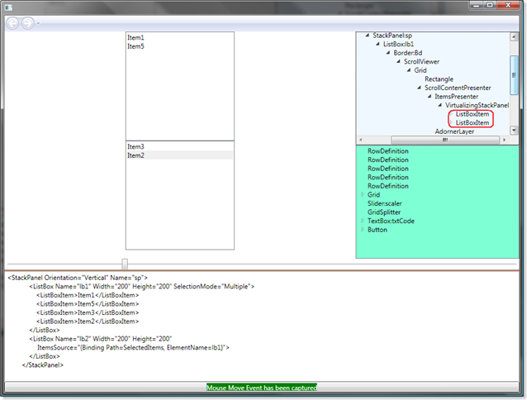Select Item1 in the top list box
The height and width of the screenshot is (400, 527).
click(x=179, y=38)
